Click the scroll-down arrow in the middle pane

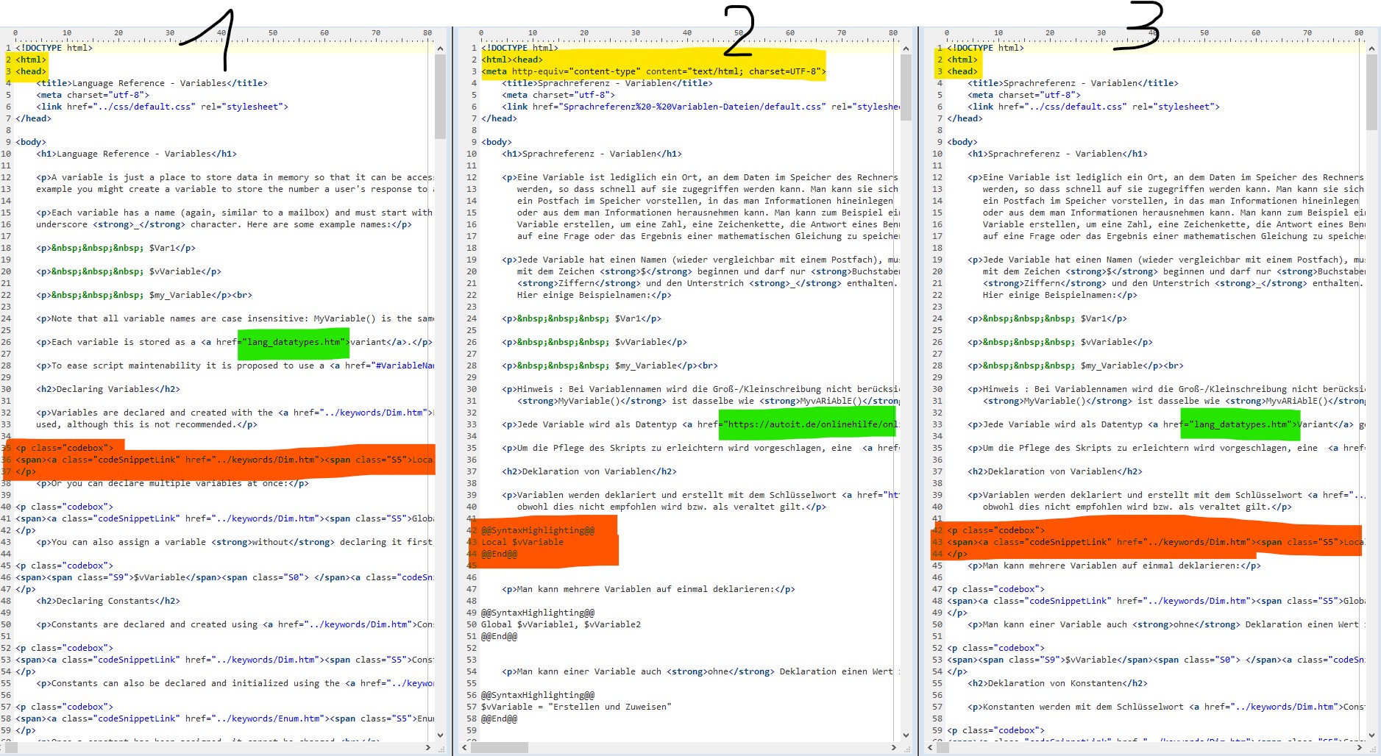(906, 735)
